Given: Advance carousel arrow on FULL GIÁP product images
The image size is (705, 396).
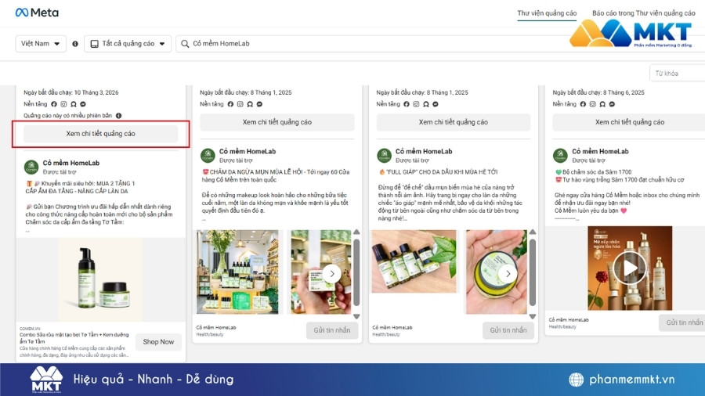Looking at the screenshot, I should pyautogui.click(x=508, y=273).
